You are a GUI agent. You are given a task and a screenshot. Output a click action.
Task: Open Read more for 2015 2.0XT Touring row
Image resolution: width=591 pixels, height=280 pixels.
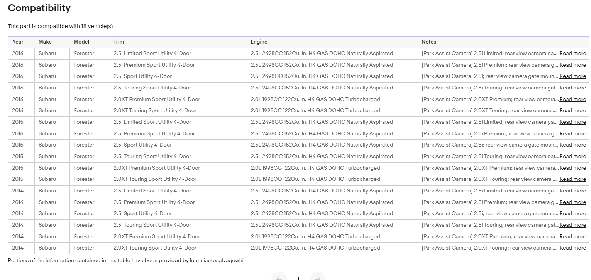pos(572,179)
